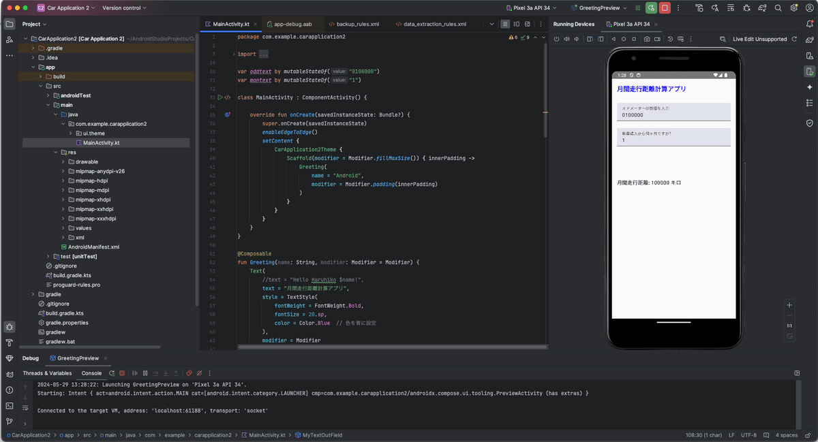
Task: Open the Pixel 3a API 34 device dropdown
Action: tap(531, 8)
